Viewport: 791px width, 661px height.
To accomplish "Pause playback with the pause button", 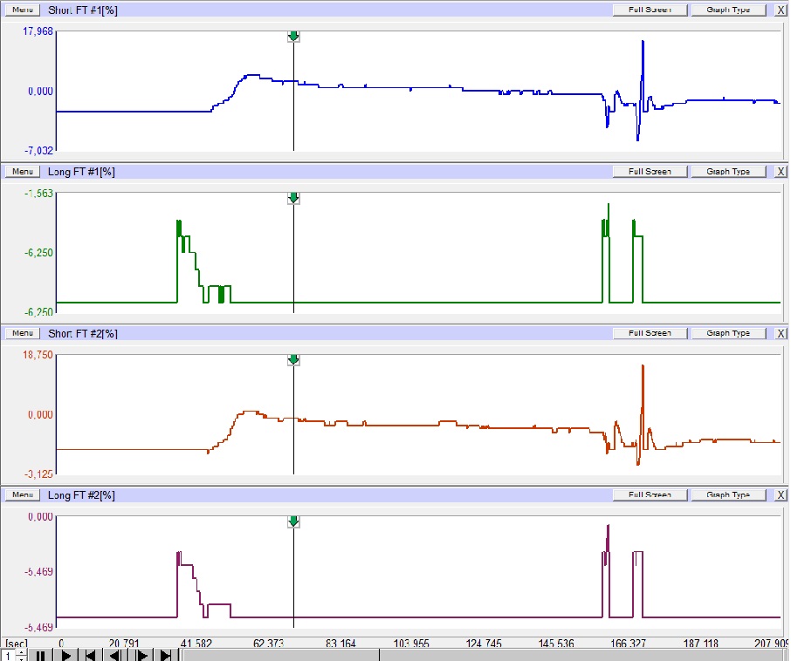I will click(40, 655).
